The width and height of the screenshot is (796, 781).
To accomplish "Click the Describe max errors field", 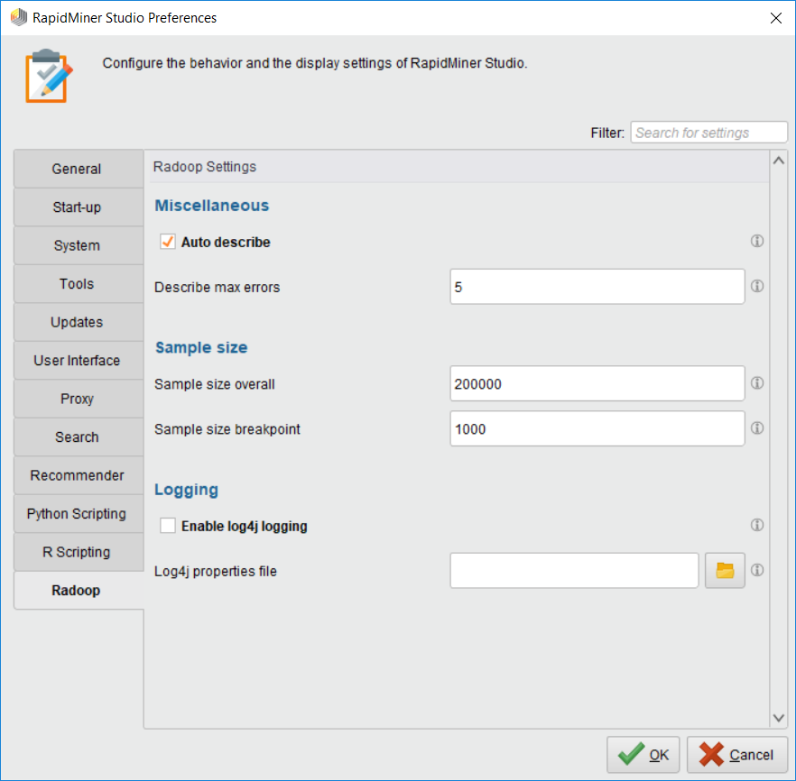I will (x=597, y=287).
